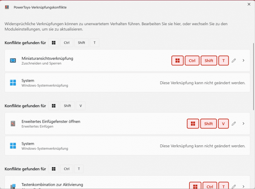Click Windows key chip in Win+Shift+V conflict header
255x189 pixels.
point(53,106)
